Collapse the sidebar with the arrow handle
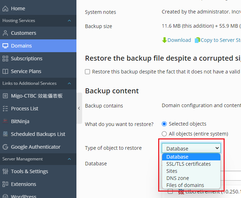This screenshot has height=198, width=241. click(x=79, y=109)
